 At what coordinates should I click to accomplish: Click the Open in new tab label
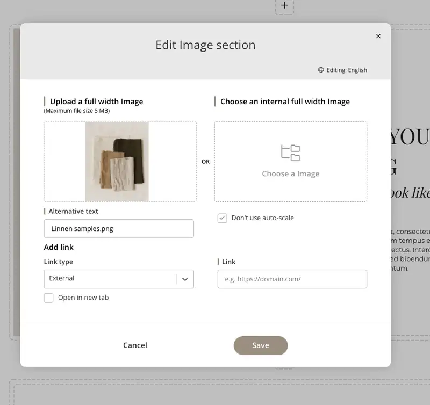coord(83,298)
